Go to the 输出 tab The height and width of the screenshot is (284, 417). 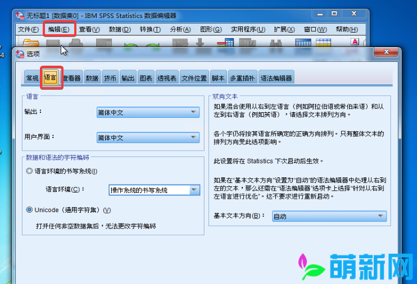point(128,78)
